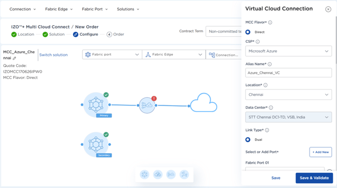Expand the Fabric port dropdown

112,55
